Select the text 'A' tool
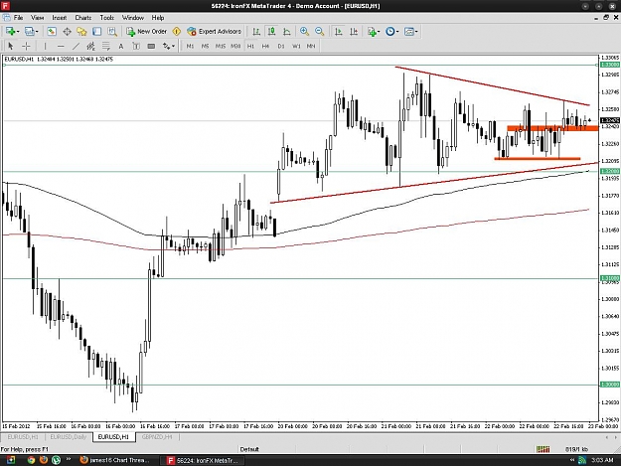The image size is (621, 466). pos(121,46)
